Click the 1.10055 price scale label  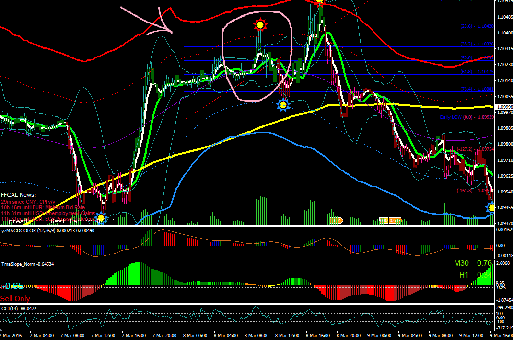(505, 97)
